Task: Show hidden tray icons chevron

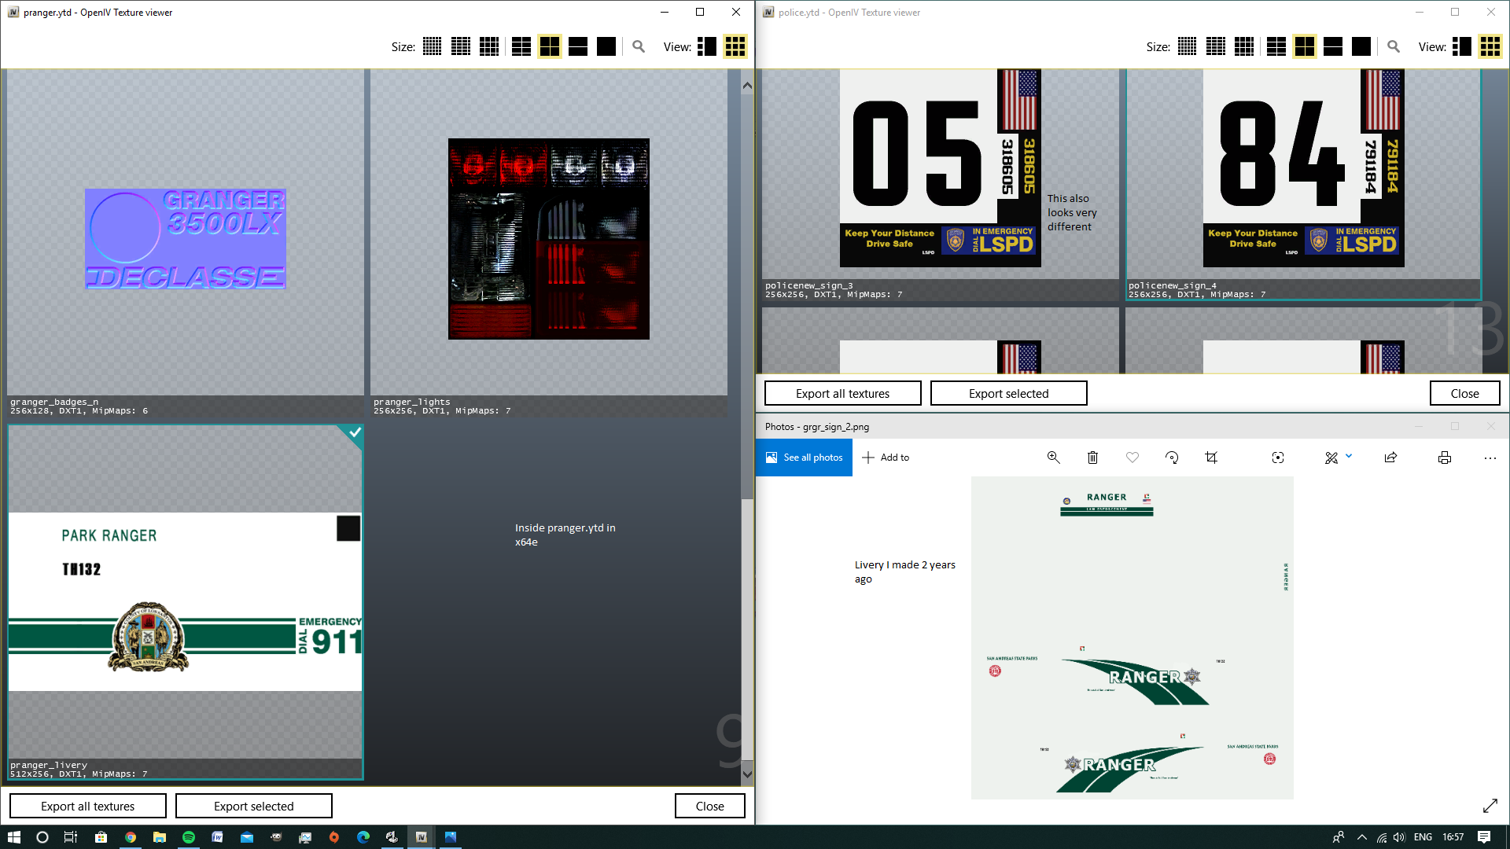Action: point(1362,837)
